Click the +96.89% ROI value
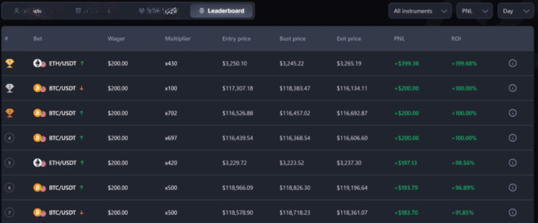Image resolution: width=538 pixels, height=223 pixels. pos(463,188)
